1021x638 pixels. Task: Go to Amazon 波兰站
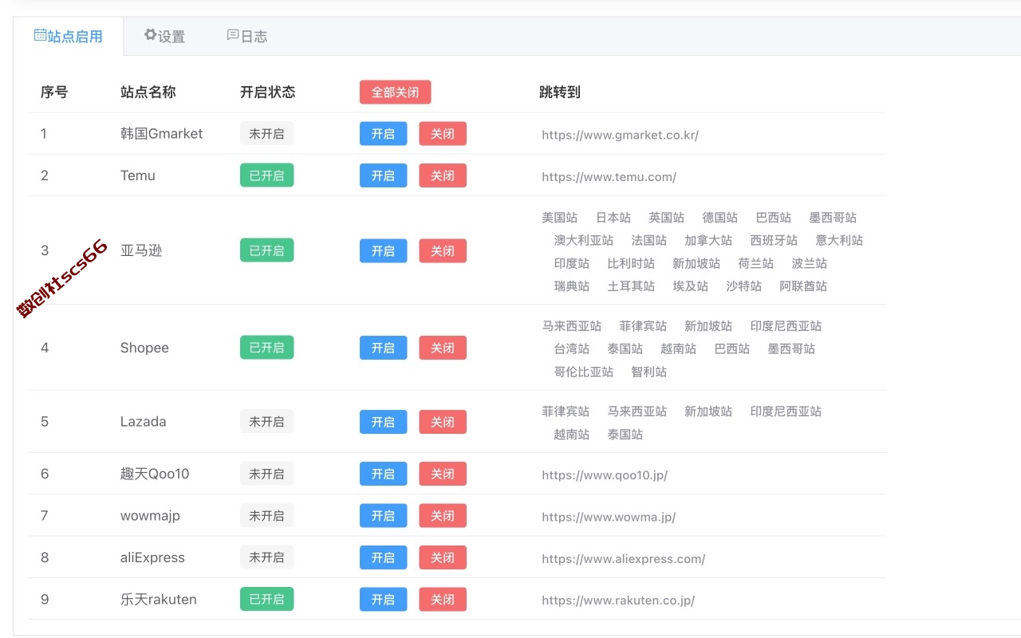[810, 263]
